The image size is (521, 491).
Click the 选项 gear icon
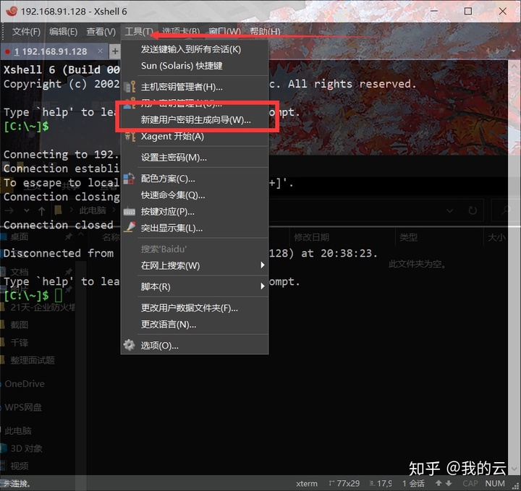pyautogui.click(x=130, y=345)
